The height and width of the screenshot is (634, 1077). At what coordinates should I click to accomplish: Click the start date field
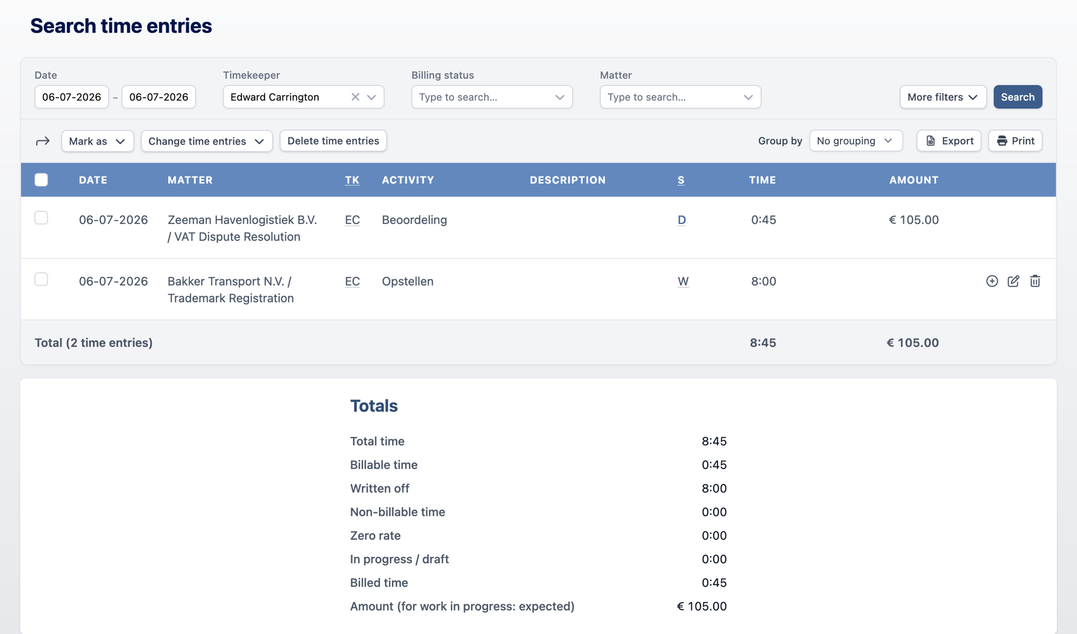tap(72, 97)
